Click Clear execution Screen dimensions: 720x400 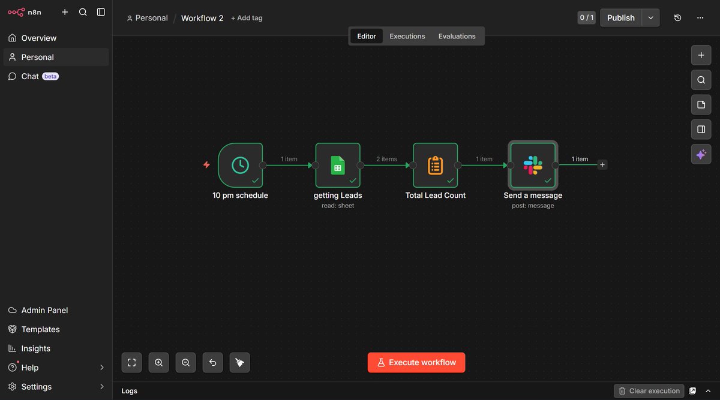pos(649,391)
